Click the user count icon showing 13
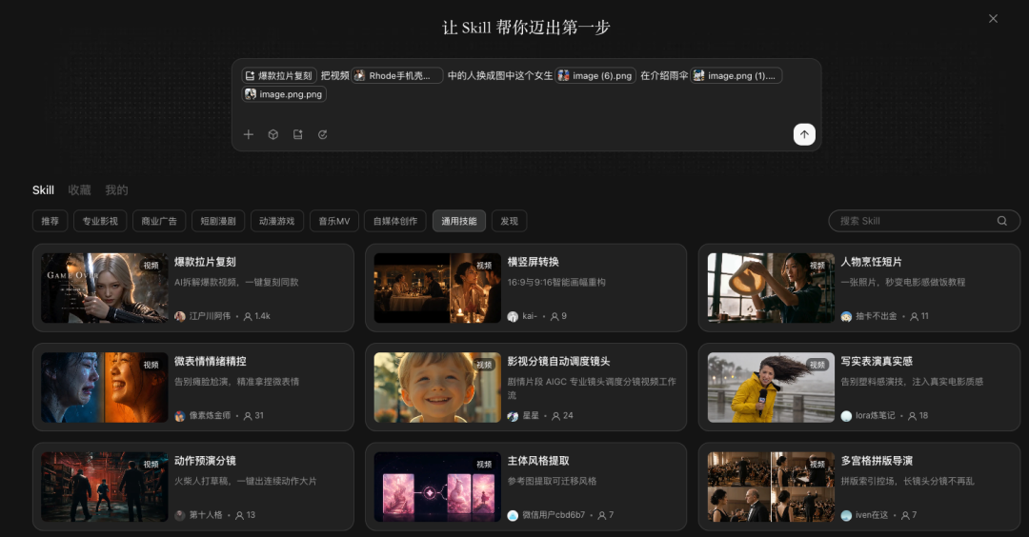 (239, 515)
